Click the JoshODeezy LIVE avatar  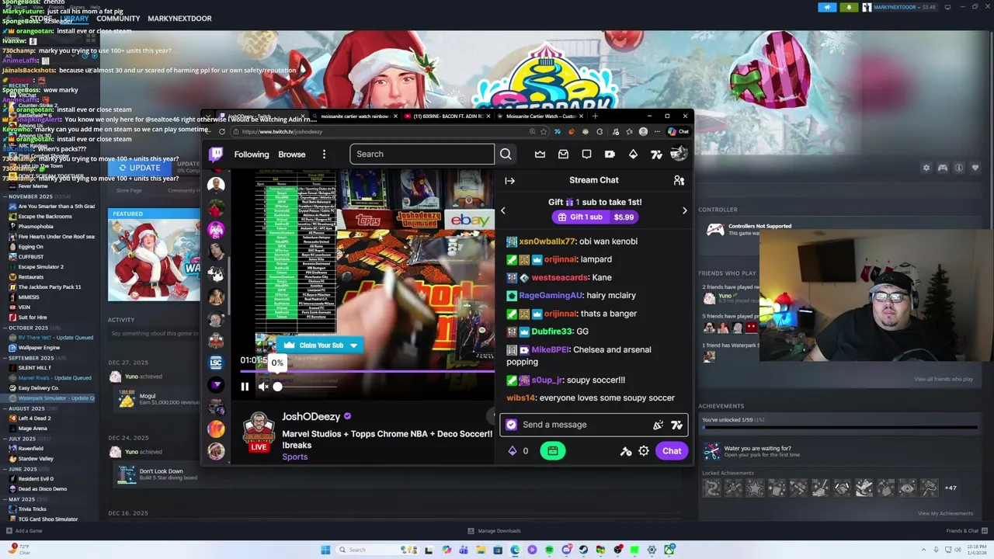pyautogui.click(x=259, y=432)
